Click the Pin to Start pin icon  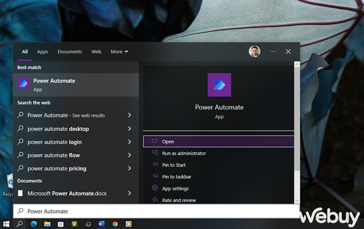click(155, 165)
